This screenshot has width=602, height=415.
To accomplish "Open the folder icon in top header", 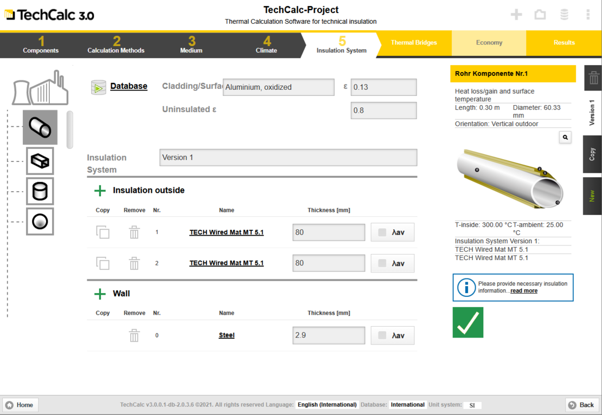I will click(x=540, y=15).
